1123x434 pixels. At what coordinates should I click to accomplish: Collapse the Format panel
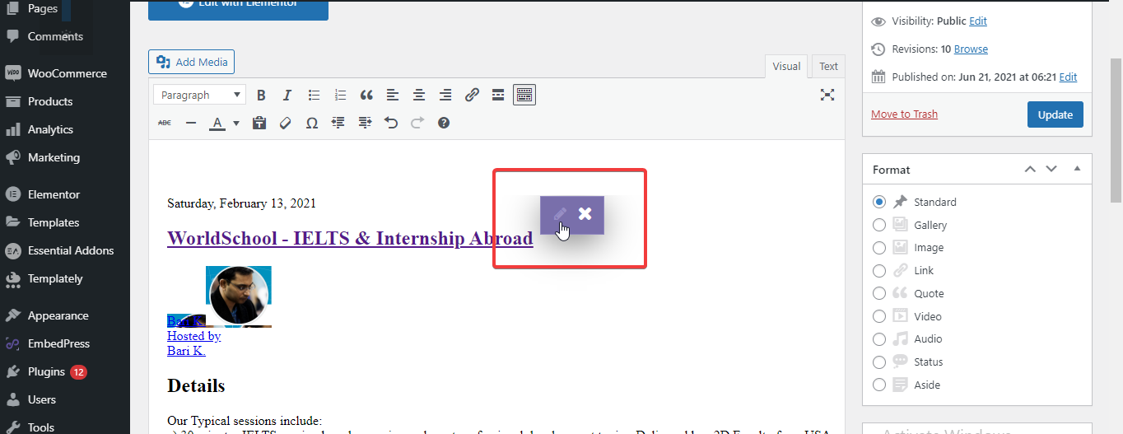pos(1077,169)
